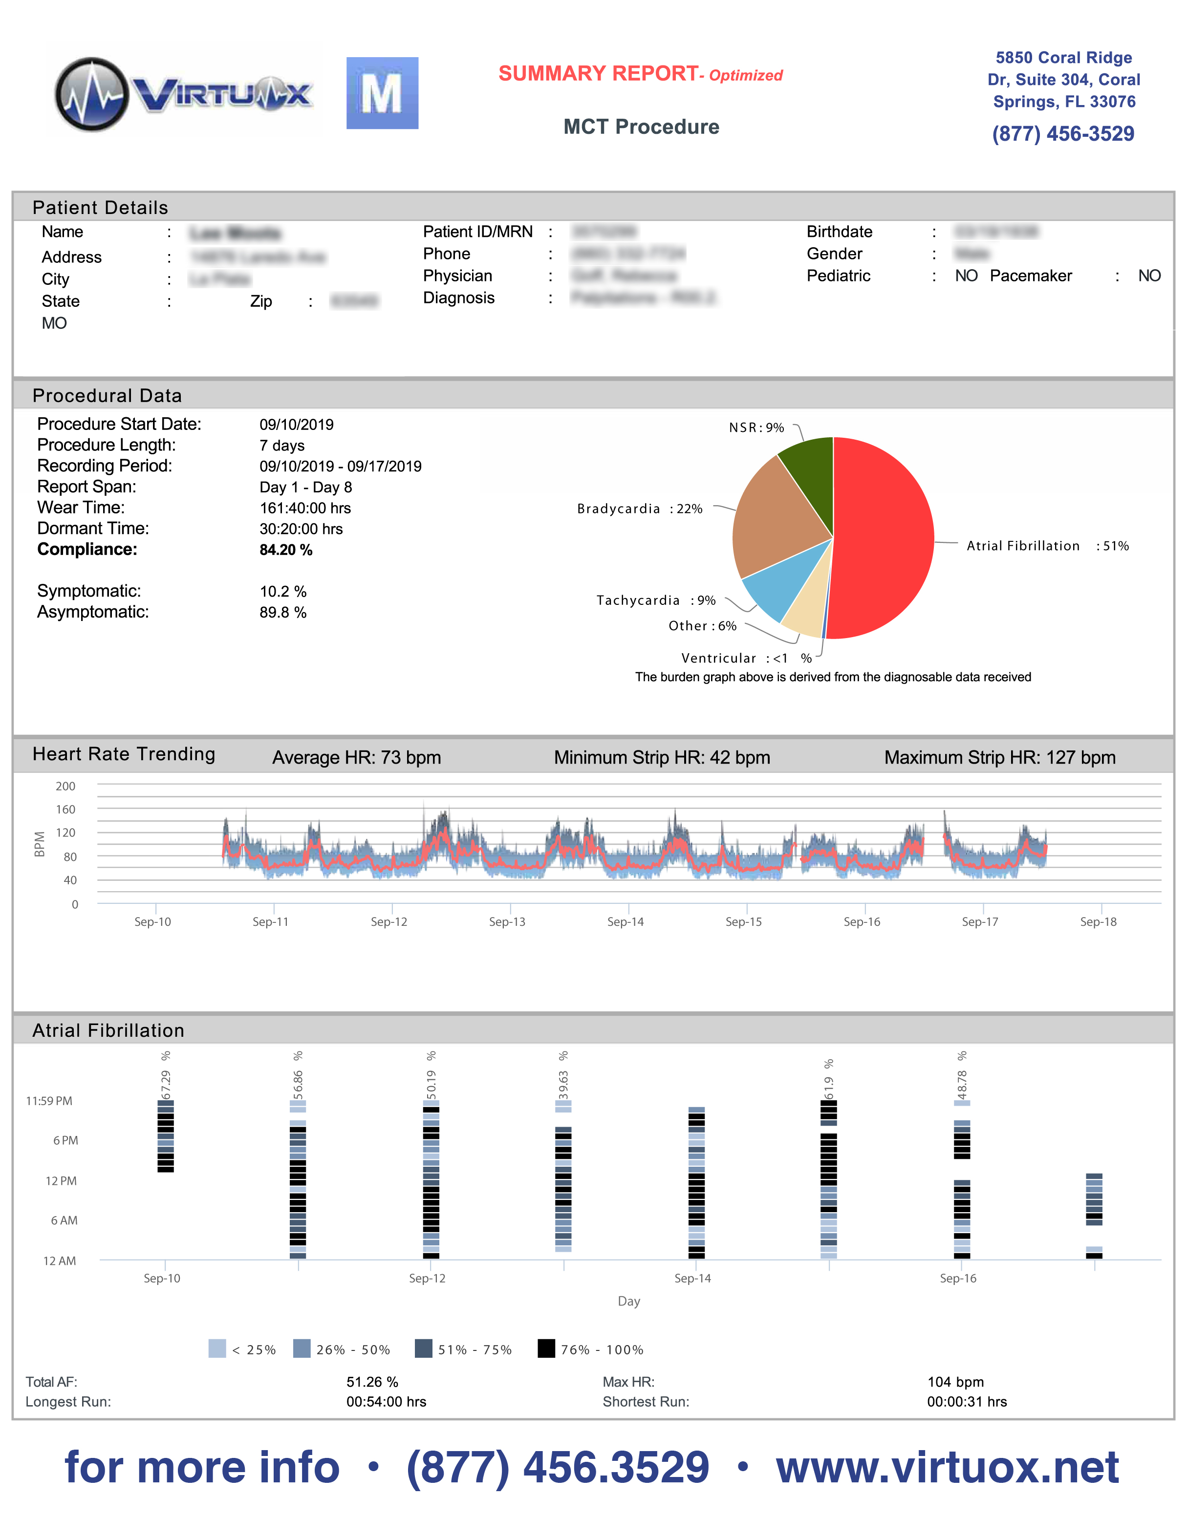Click the Ventricular : <1 % label
Viewport: 1187px width, 1519px height.
[x=746, y=658]
